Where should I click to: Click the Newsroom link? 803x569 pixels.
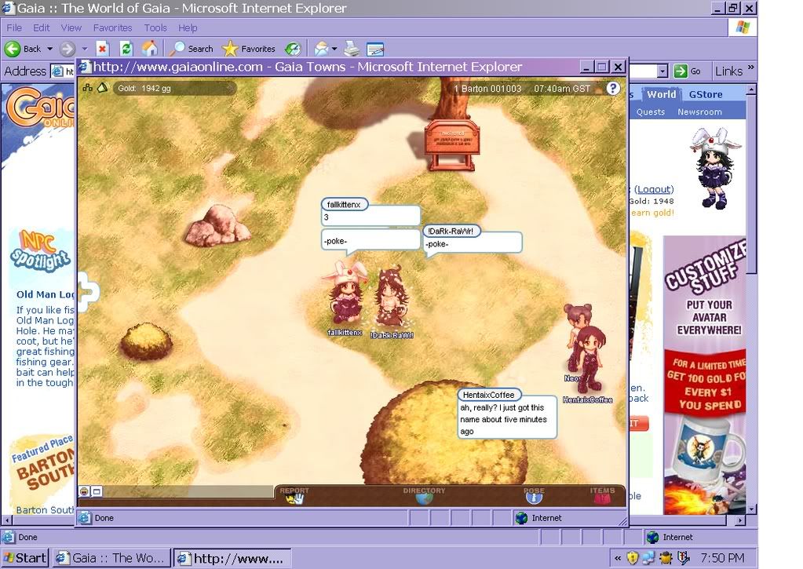coord(699,111)
